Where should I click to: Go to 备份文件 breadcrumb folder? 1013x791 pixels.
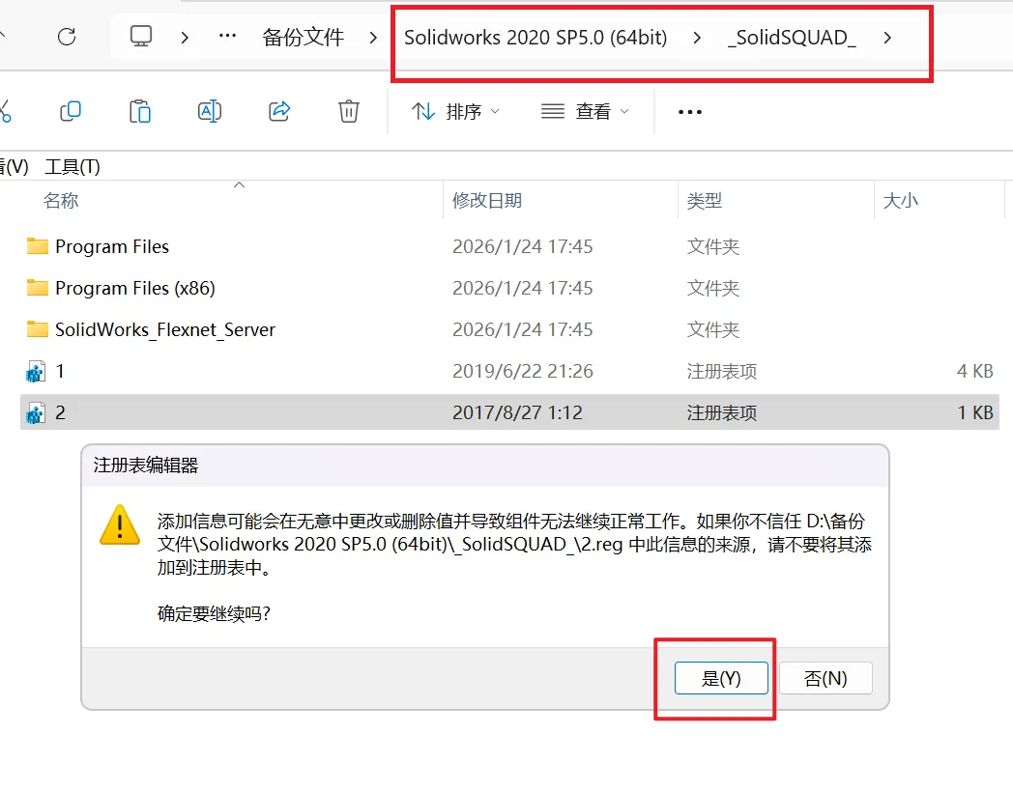click(303, 38)
